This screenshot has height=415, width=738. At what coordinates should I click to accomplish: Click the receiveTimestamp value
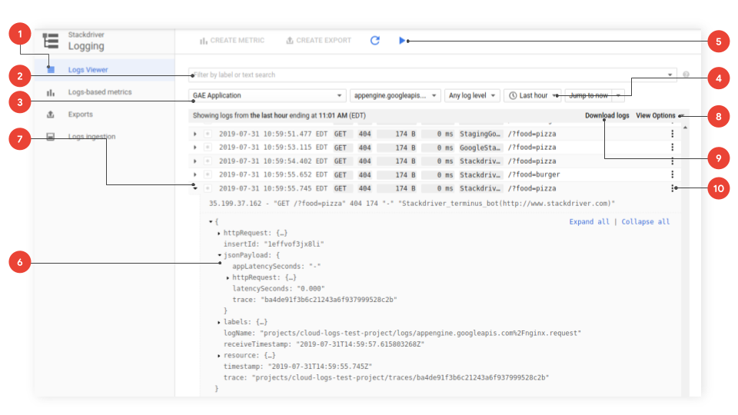pos(360,344)
